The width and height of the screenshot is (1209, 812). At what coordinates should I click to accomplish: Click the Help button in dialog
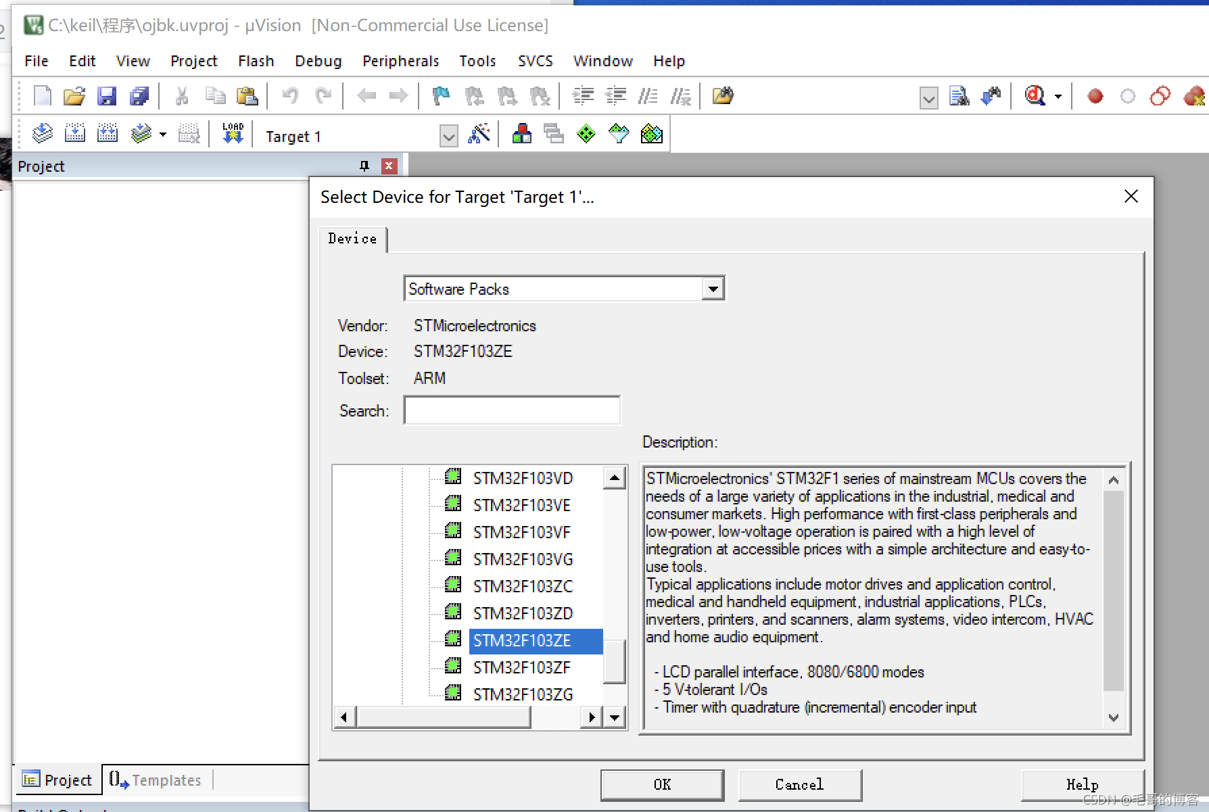tap(1082, 784)
